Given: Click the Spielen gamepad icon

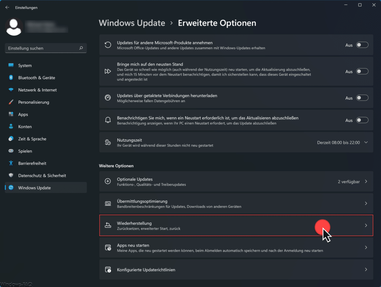Looking at the screenshot, I should pos(11,151).
